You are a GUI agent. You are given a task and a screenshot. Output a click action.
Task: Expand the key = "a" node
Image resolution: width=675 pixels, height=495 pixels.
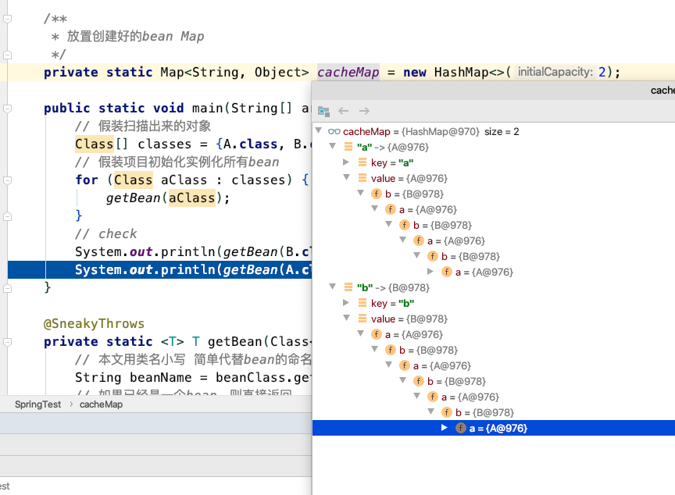346,162
